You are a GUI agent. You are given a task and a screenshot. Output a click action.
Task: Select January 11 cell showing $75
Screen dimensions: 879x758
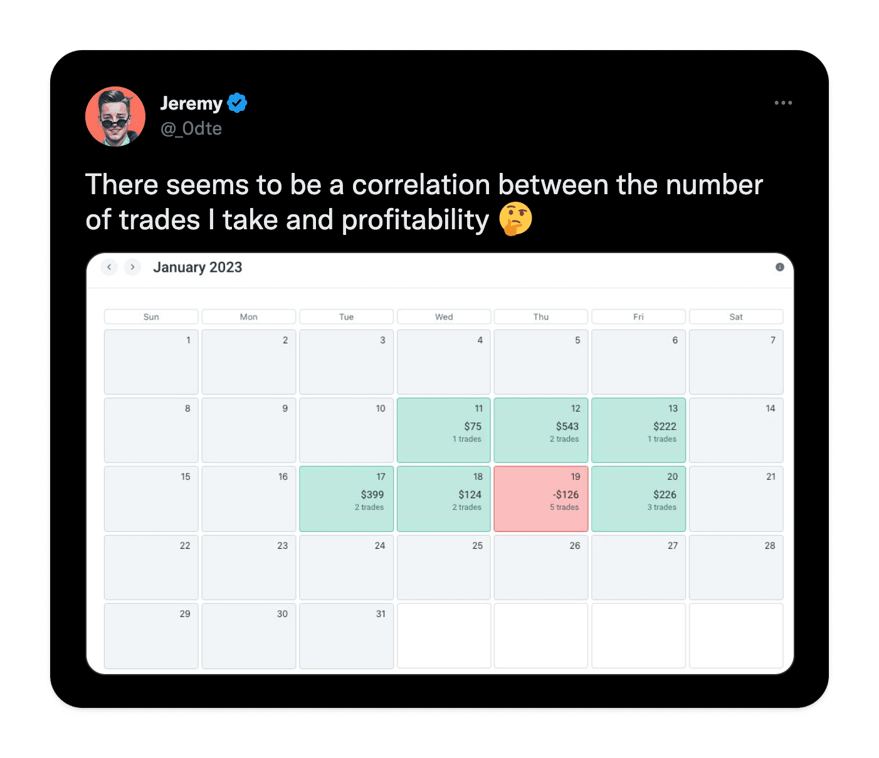tap(444, 430)
